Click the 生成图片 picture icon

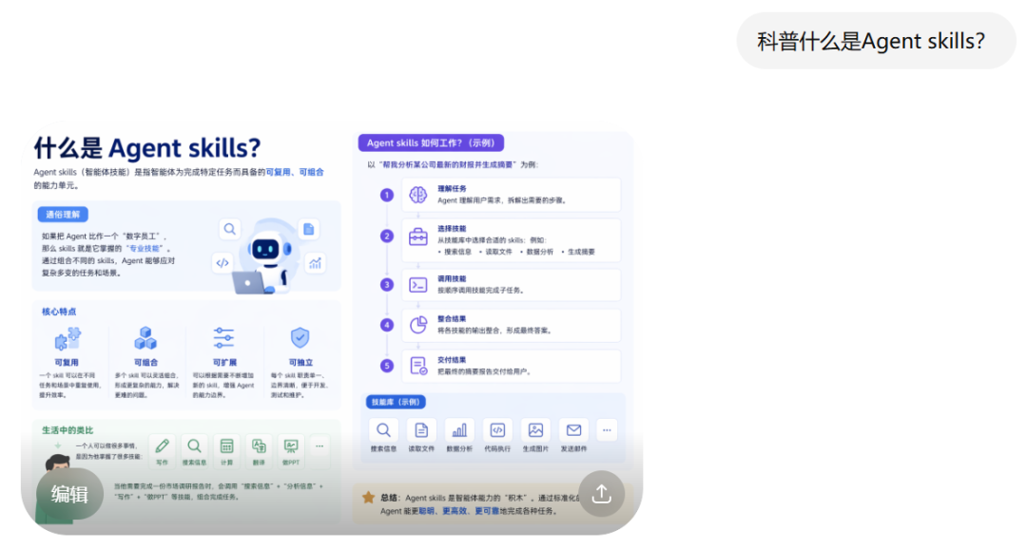535,430
